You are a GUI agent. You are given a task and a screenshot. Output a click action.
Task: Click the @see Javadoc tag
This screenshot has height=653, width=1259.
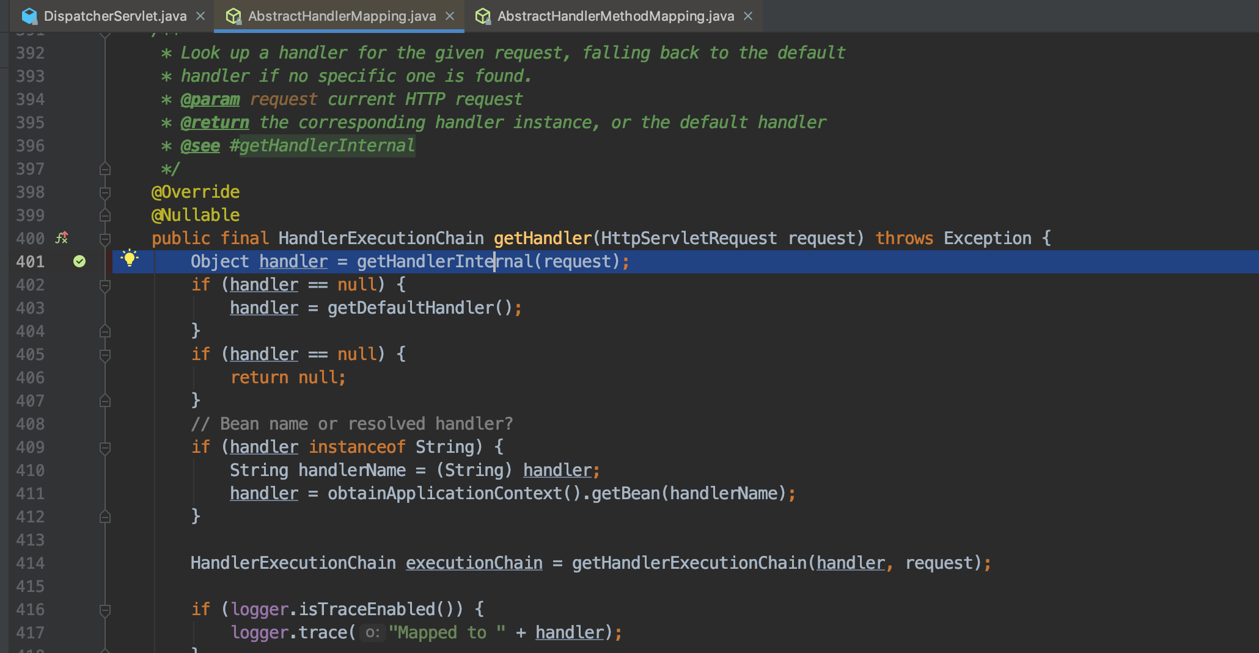point(200,145)
